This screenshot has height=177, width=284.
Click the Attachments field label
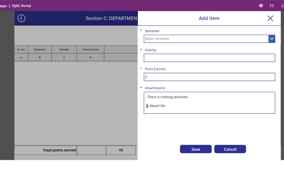[155, 88]
